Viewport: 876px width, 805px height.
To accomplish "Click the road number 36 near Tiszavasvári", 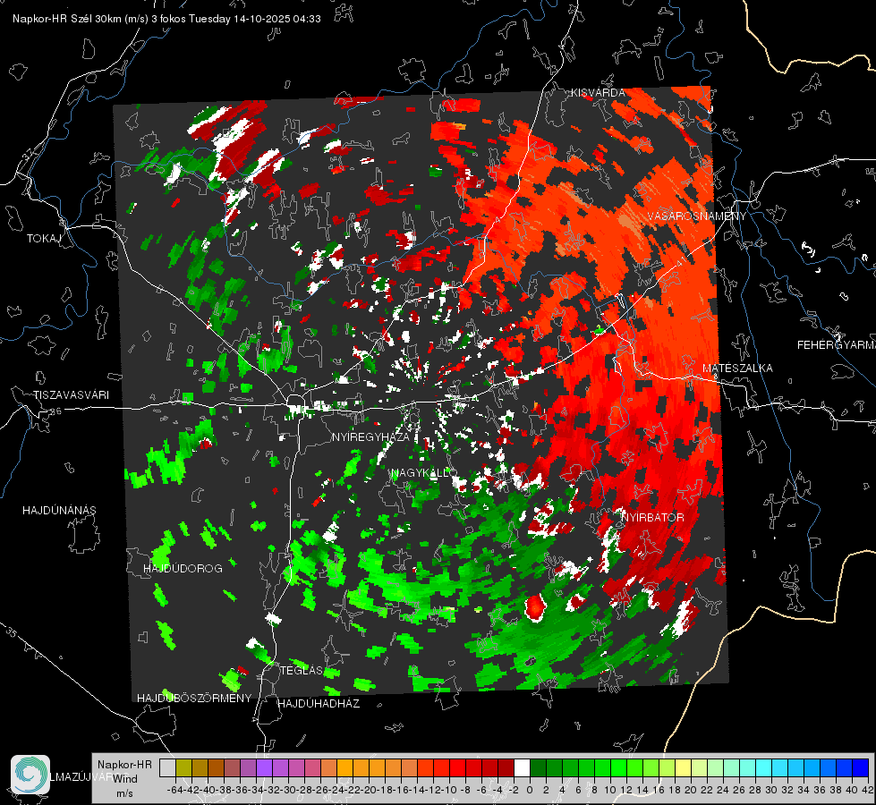I will [x=55, y=411].
